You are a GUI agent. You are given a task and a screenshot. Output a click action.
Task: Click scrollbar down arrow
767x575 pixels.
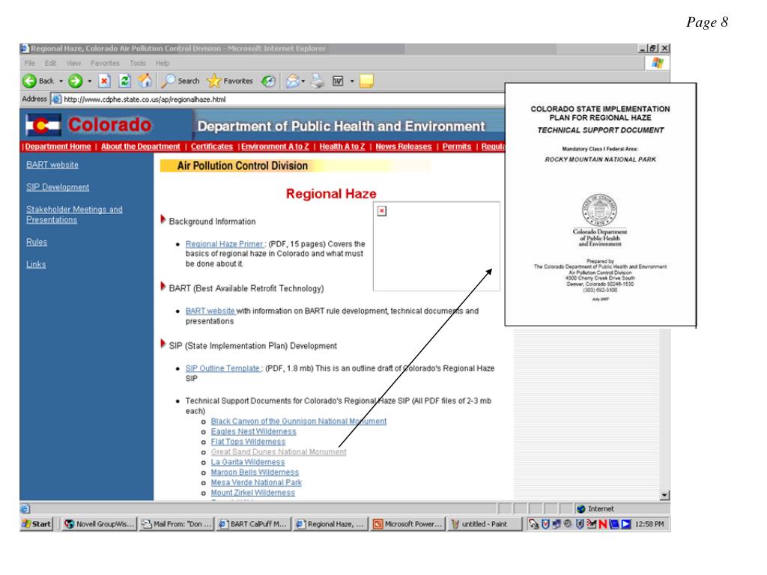pyautogui.click(x=664, y=495)
